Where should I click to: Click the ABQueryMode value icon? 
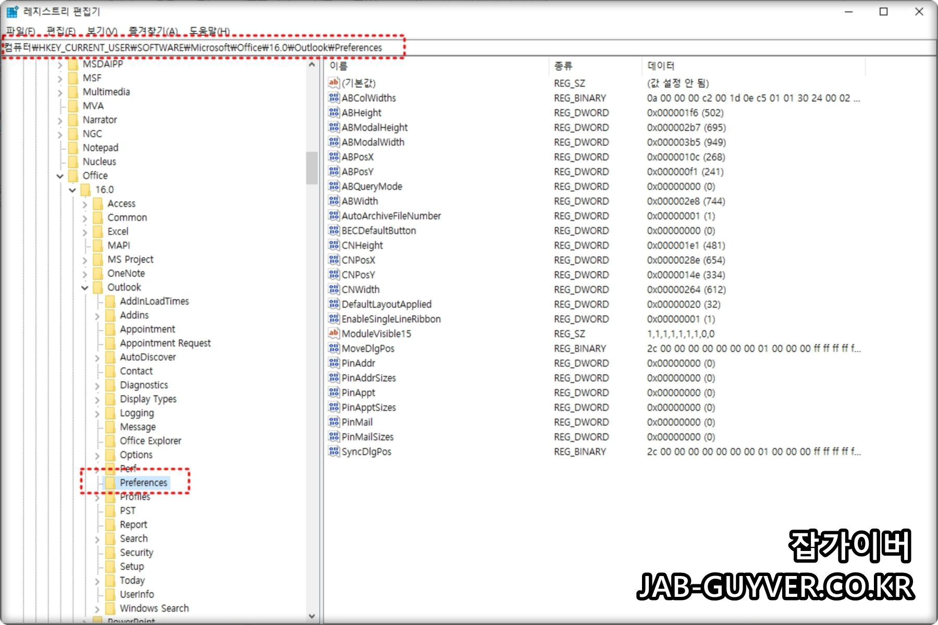(x=334, y=186)
